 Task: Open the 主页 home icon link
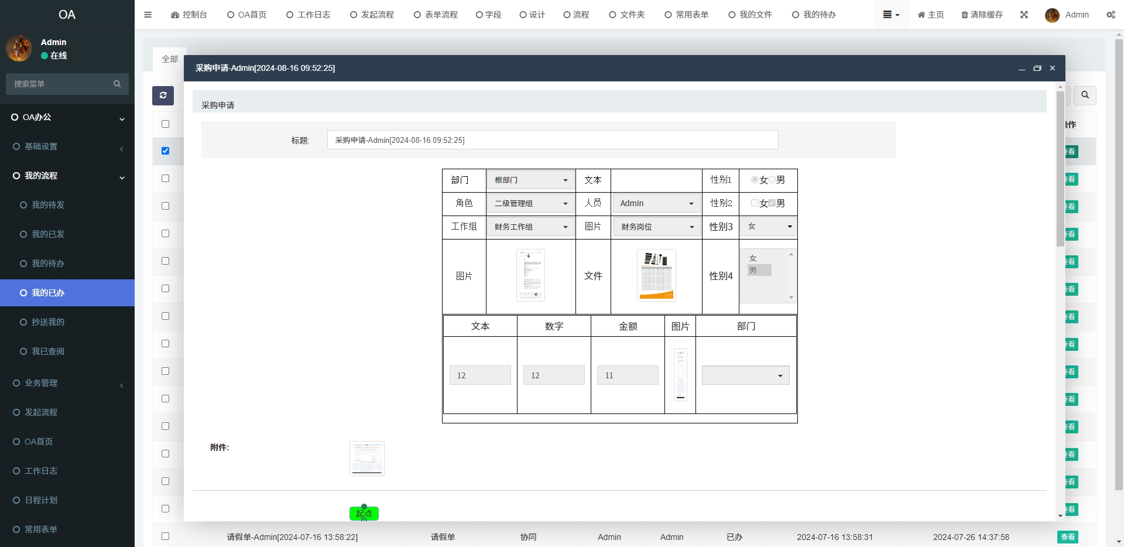point(921,15)
